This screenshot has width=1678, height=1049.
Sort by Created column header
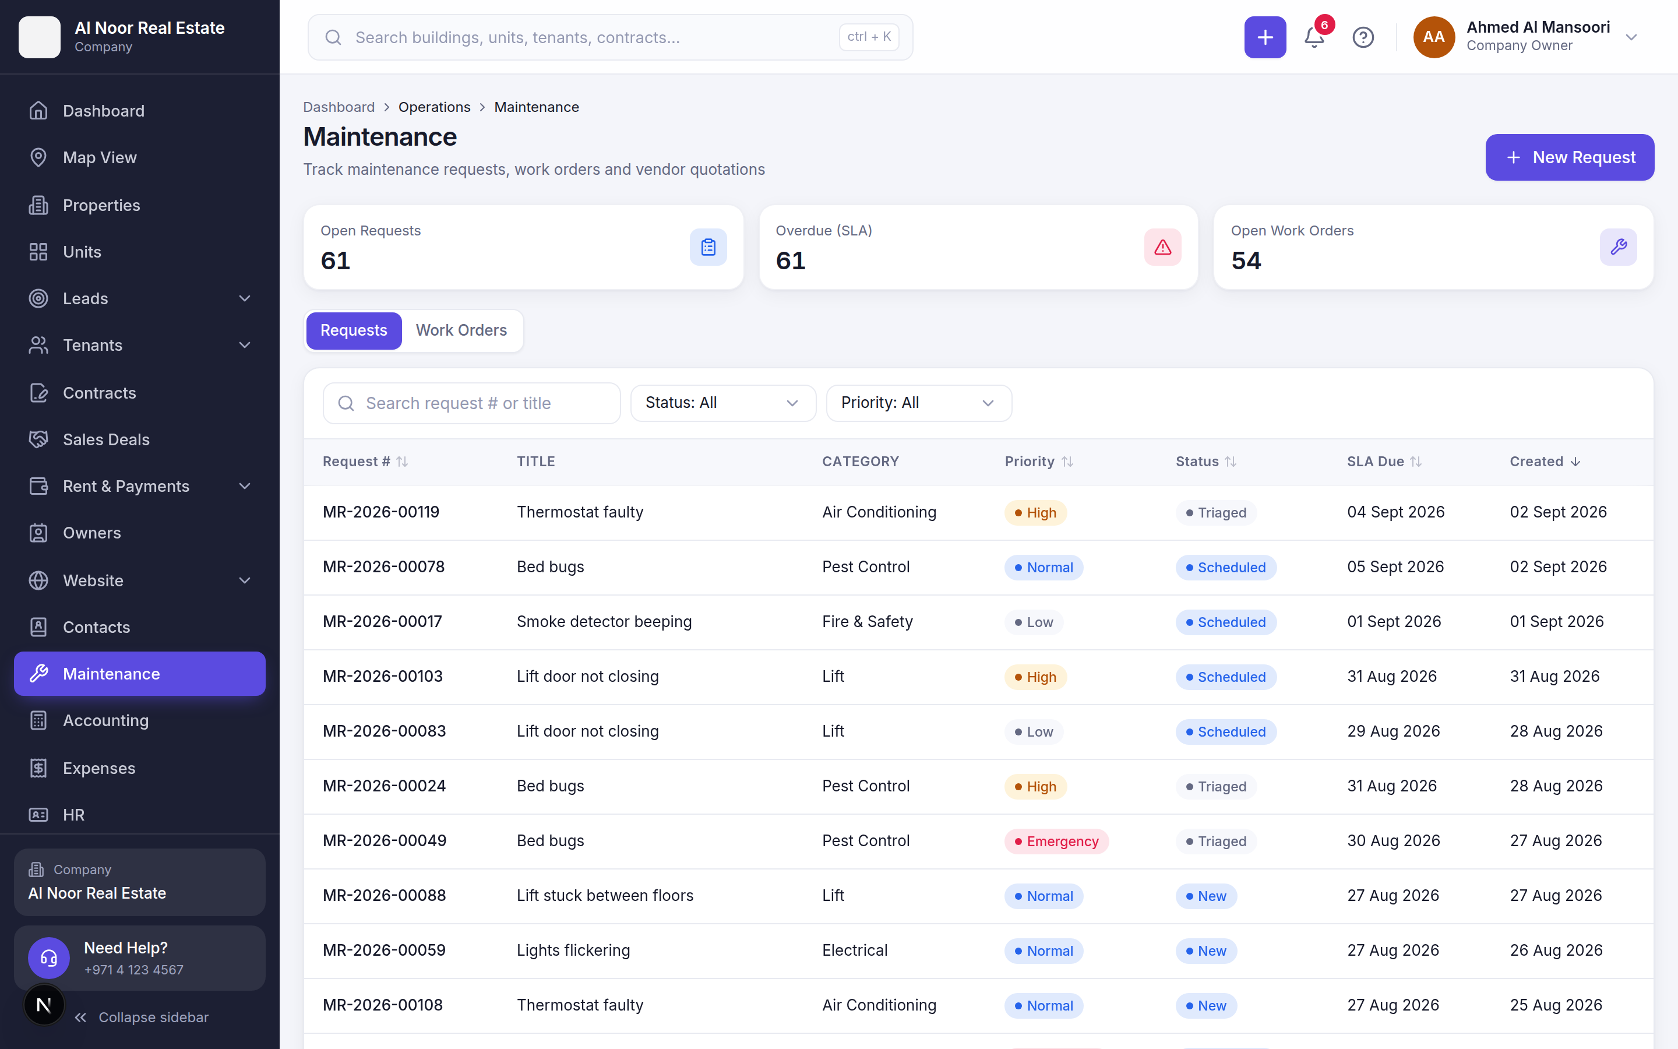point(1545,462)
